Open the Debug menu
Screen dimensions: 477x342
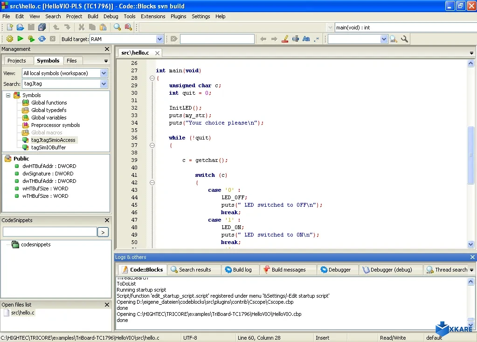tap(111, 16)
